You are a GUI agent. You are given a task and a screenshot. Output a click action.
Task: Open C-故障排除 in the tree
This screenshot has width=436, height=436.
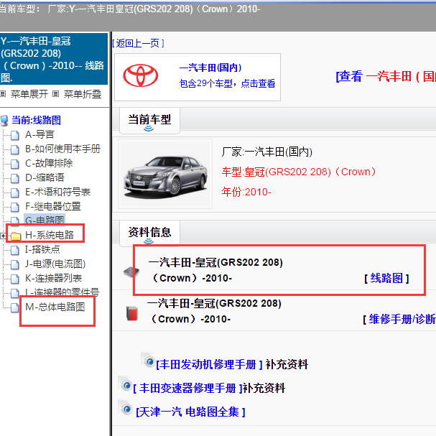pos(49,163)
